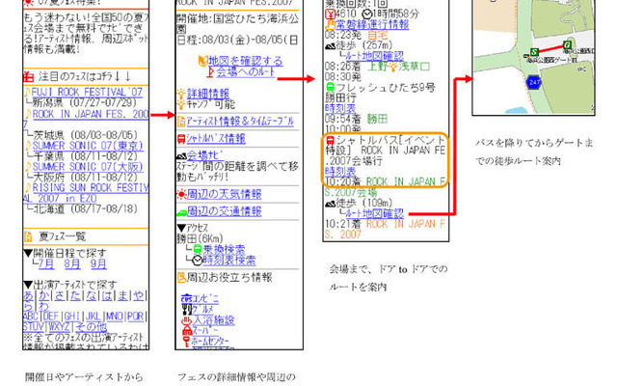Open アーティスト情報&タイムテーブル link

[240, 122]
